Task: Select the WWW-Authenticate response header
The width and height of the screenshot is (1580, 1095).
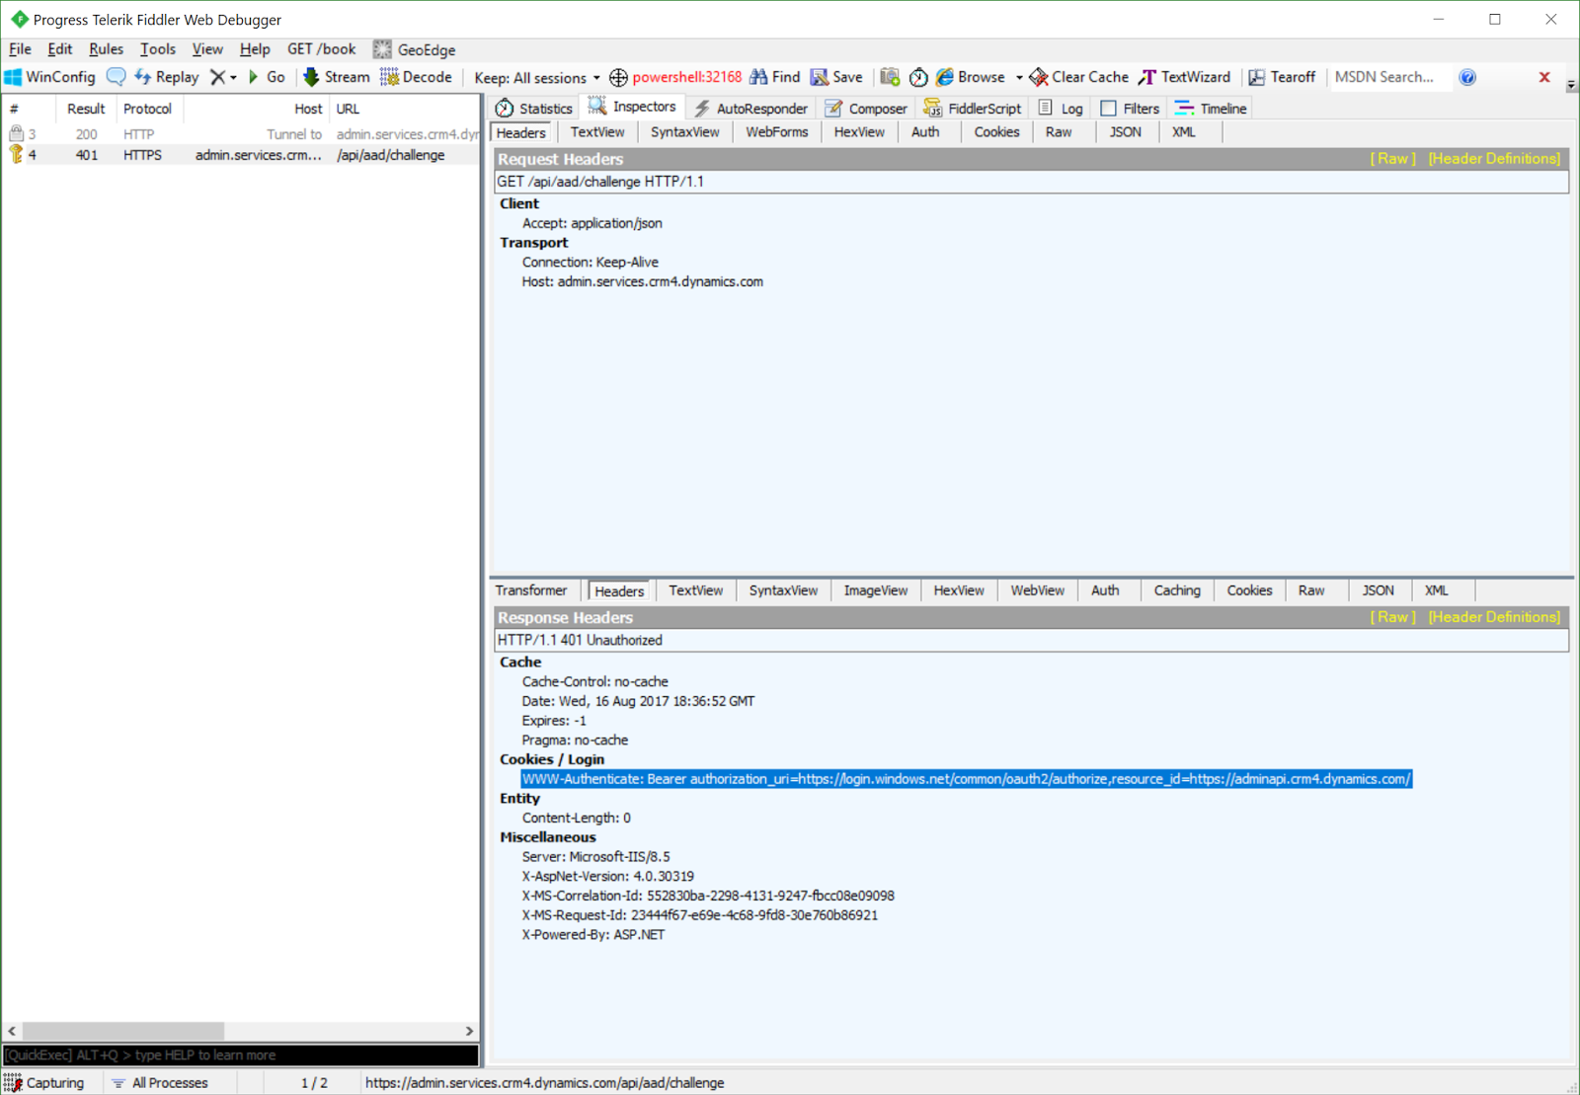Action: click(967, 779)
